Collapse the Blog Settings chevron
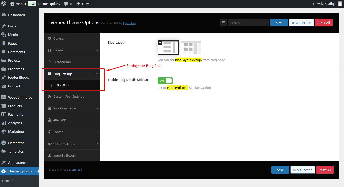 (x=97, y=74)
